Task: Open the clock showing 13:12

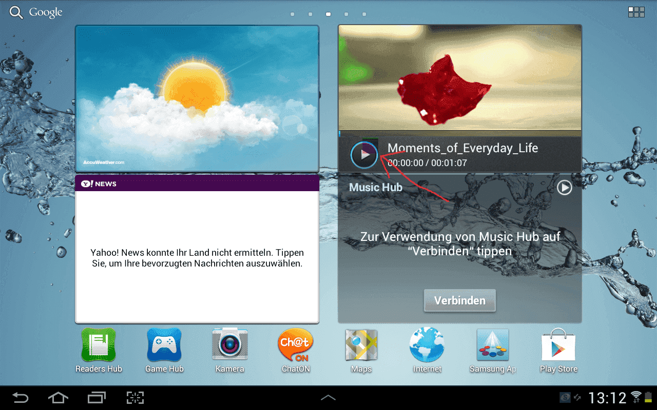Action: pos(607,398)
